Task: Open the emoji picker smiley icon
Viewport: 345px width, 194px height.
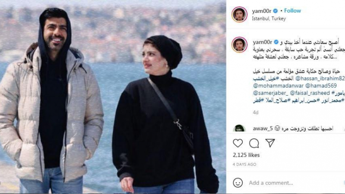Action: [238, 183]
